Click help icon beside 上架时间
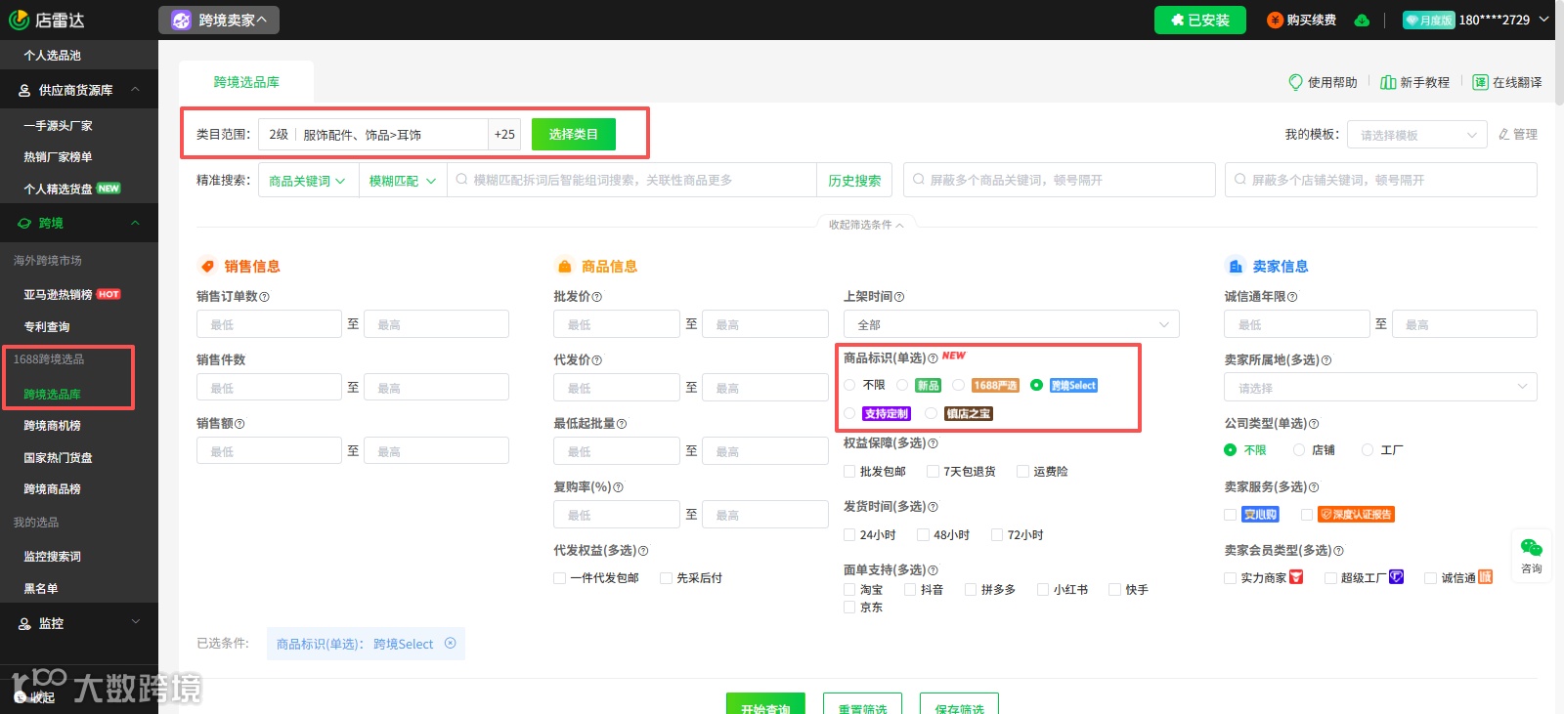 coord(899,297)
